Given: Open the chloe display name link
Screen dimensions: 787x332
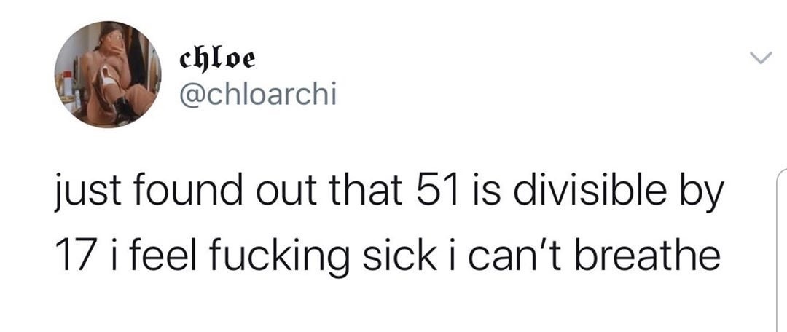Looking at the screenshot, I should pyautogui.click(x=217, y=60).
